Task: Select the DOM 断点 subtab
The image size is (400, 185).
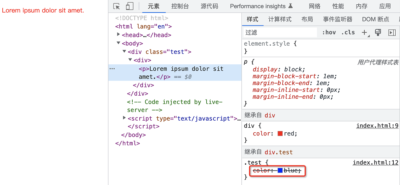Action: click(x=375, y=20)
